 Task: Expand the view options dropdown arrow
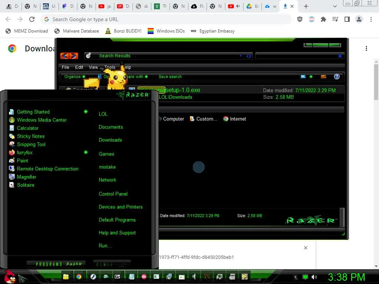coord(311,77)
